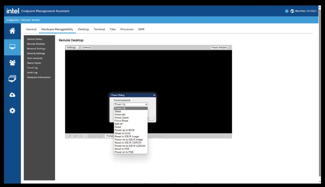This screenshot has height=187, width=325.
Task: Switch to the General tab
Action: click(x=31, y=29)
